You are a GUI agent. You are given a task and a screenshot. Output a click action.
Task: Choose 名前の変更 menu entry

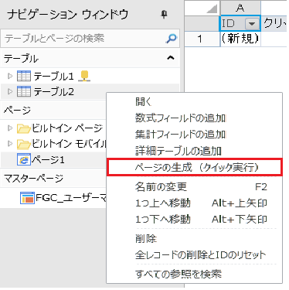click(195, 186)
